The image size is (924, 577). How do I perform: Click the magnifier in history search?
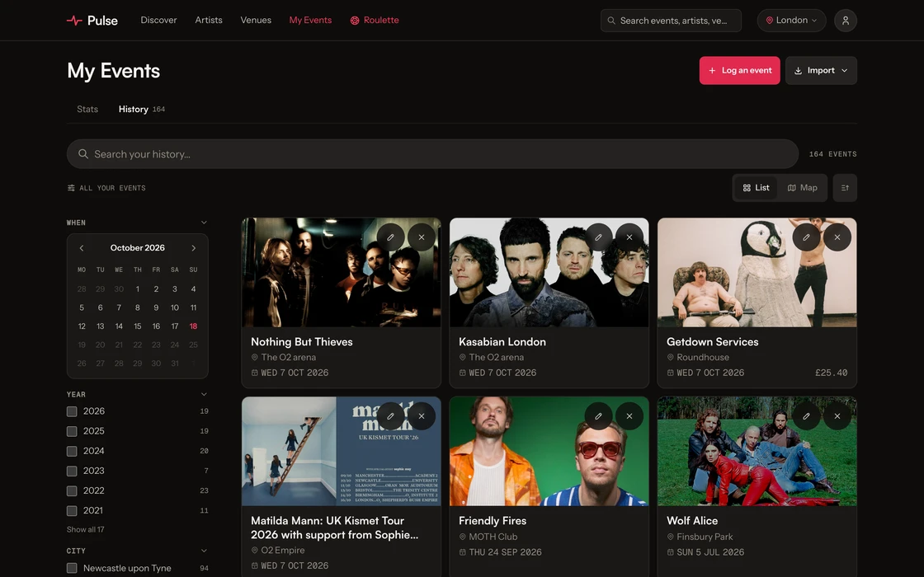83,153
